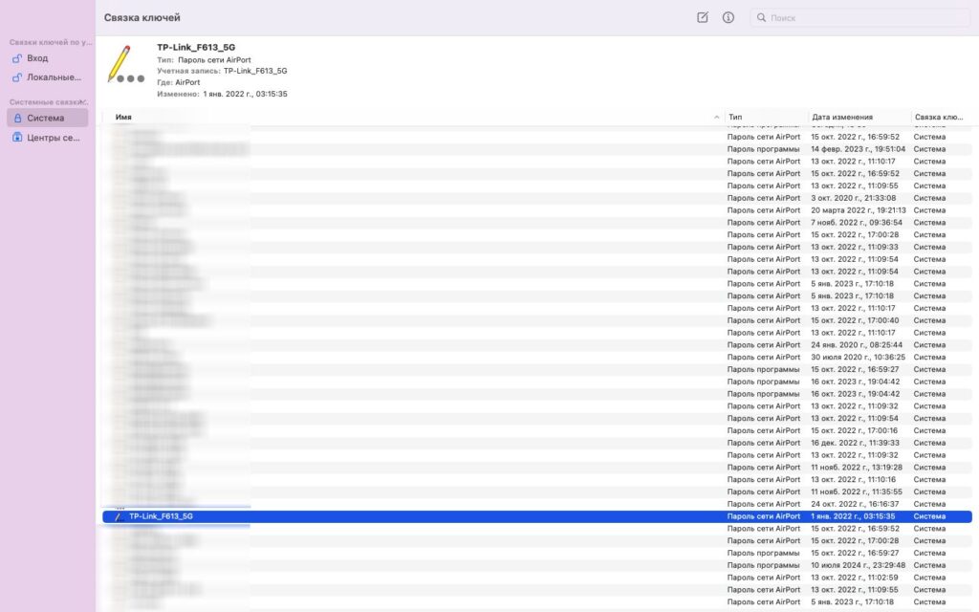Image resolution: width=979 pixels, height=612 pixels.
Task: Select row dated 24 янв. 2020 г., 08:25:44
Action: click(537, 344)
